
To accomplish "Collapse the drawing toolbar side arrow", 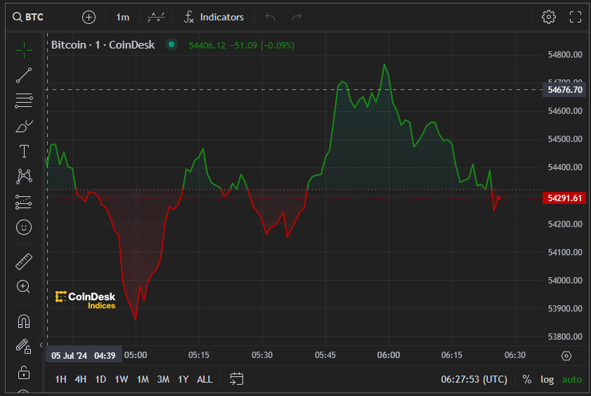I will (x=41, y=345).
